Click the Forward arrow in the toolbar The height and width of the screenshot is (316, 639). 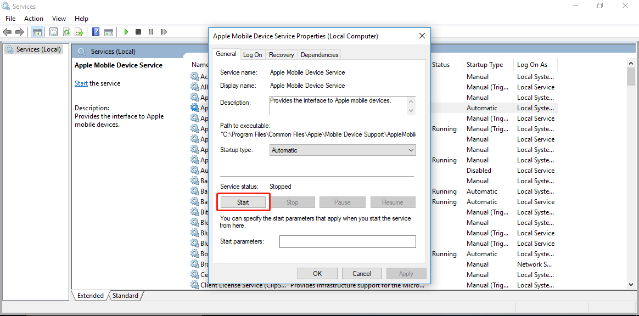point(19,32)
